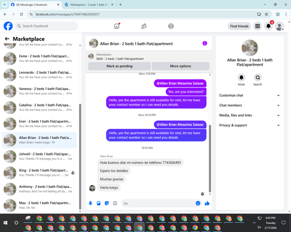291x232 pixels.
Task: Expand Privacy & support section
Action: pos(250,125)
